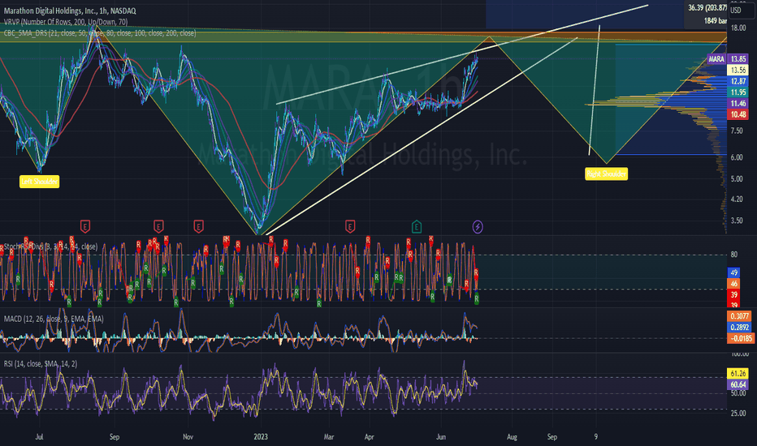Click the Apr label on time axis
This screenshot has width=757, height=446.
click(370, 437)
